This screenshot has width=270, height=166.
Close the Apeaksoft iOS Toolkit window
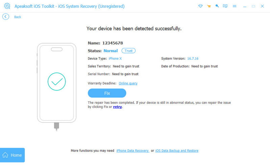[262, 6]
